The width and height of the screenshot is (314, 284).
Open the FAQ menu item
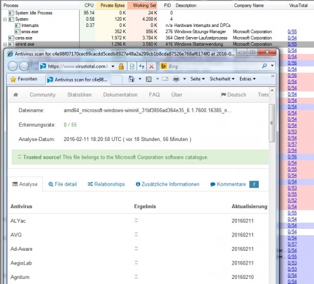pyautogui.click(x=154, y=95)
